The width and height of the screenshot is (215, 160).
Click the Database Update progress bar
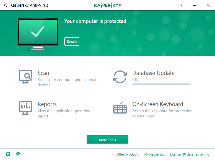(x=162, y=84)
